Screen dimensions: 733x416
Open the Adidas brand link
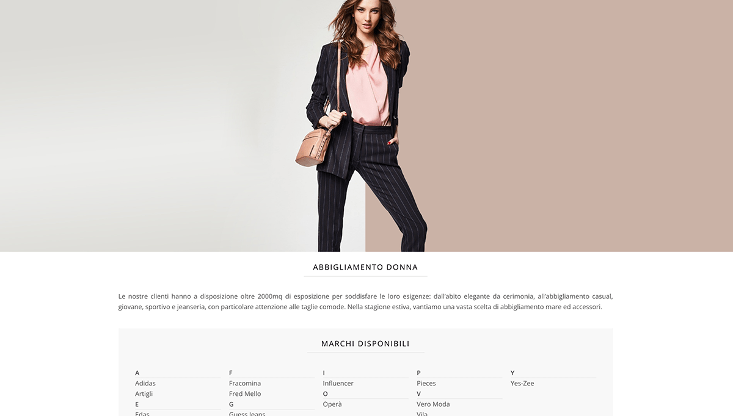point(145,383)
